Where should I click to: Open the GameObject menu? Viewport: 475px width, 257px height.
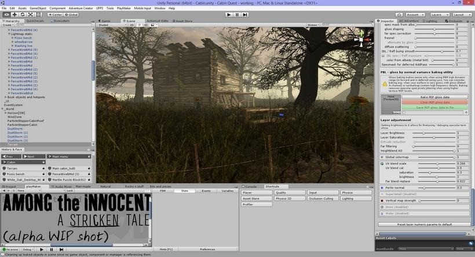tap(38, 8)
